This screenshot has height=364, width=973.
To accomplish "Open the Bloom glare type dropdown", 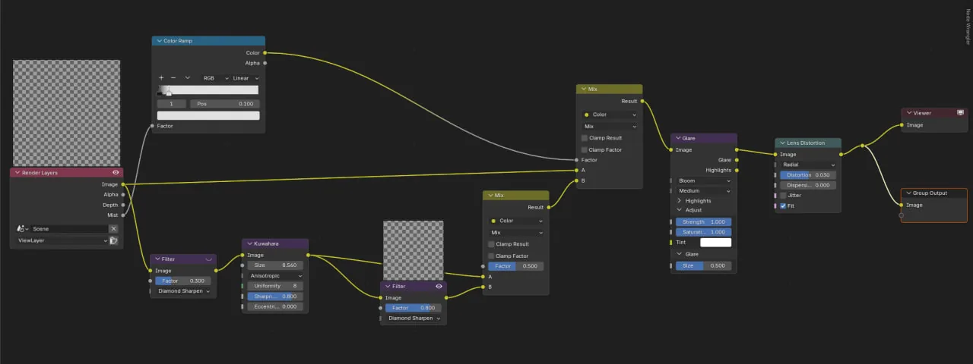I will [x=704, y=181].
